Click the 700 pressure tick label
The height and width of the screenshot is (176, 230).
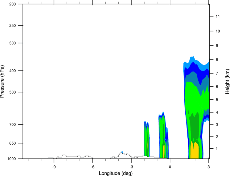13,125
